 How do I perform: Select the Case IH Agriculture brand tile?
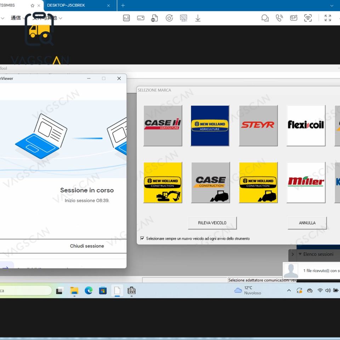pyautogui.click(x=163, y=125)
